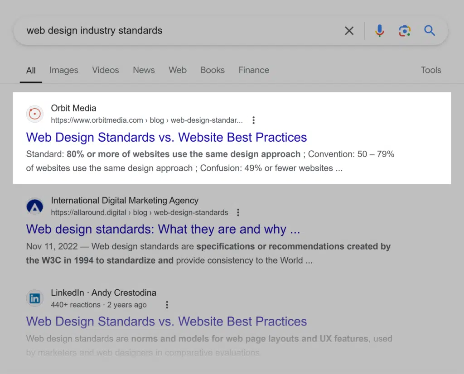464x374 pixels.
Task: Select the Books search tab
Action: point(213,70)
